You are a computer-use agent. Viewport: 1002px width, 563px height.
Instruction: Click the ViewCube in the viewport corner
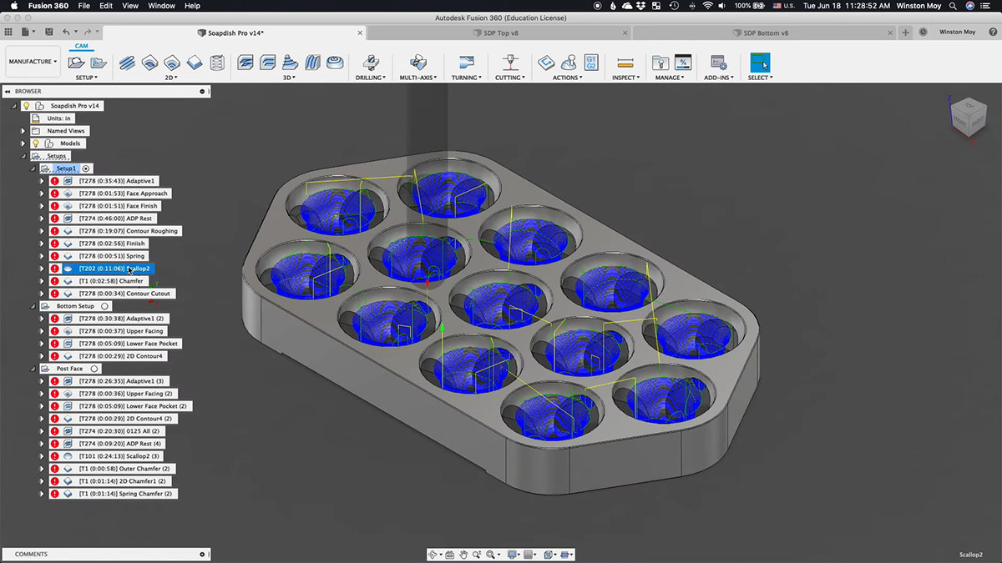pos(967,116)
